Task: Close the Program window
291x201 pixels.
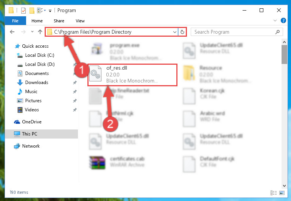Action: (279, 10)
